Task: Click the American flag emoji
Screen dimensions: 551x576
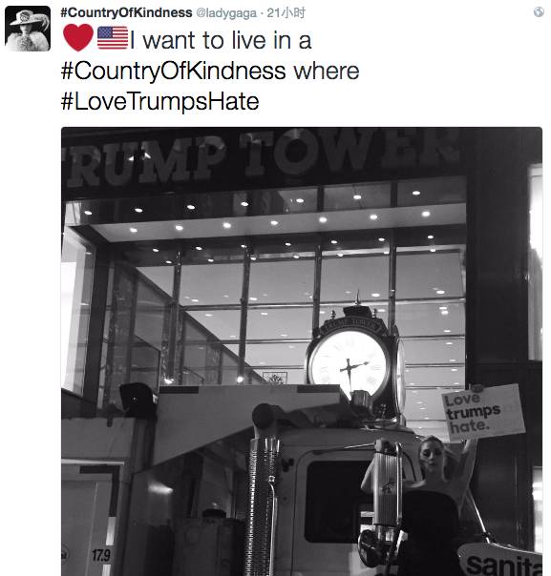Action: pos(113,38)
